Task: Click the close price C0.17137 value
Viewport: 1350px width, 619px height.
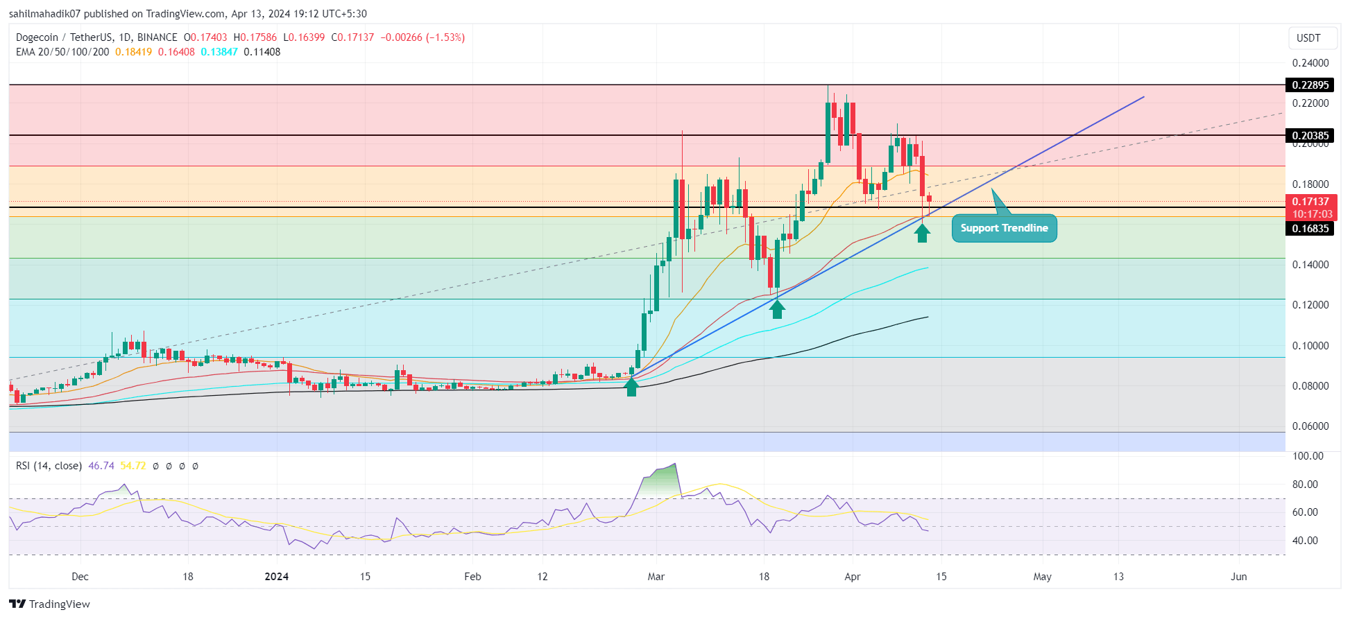Action: (352, 37)
